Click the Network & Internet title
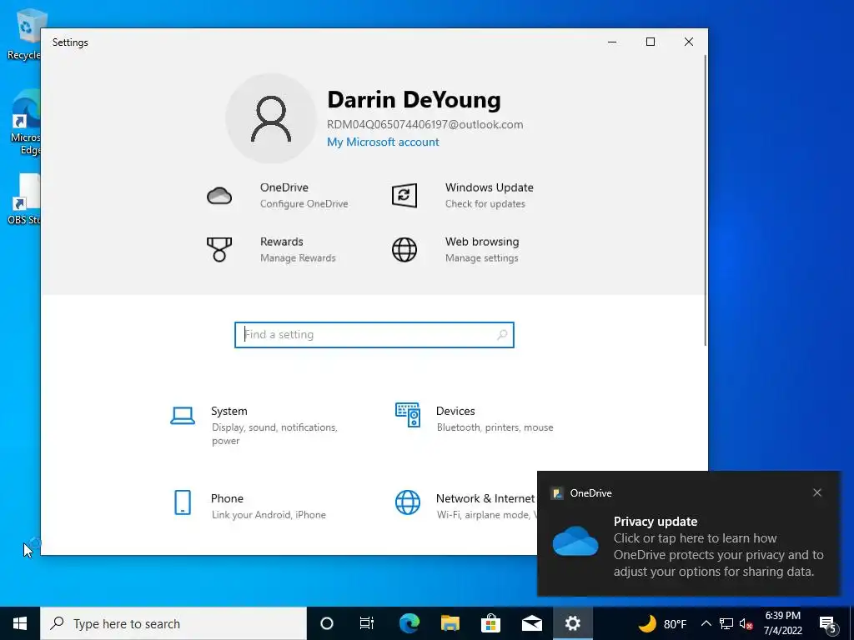Image resolution: width=854 pixels, height=640 pixels. click(x=485, y=498)
